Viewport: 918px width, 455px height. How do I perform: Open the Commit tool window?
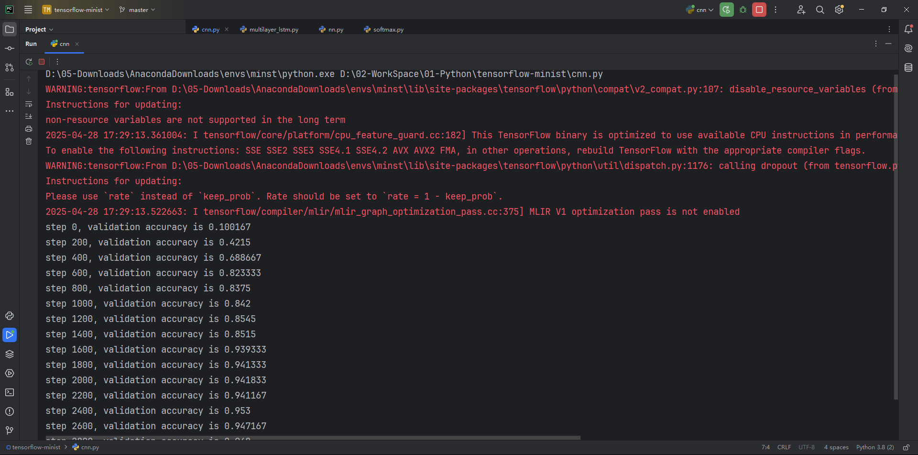click(10, 48)
